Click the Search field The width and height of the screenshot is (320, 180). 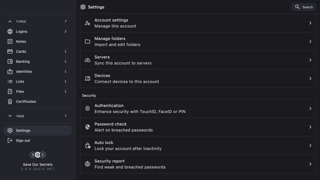tap(304, 7)
